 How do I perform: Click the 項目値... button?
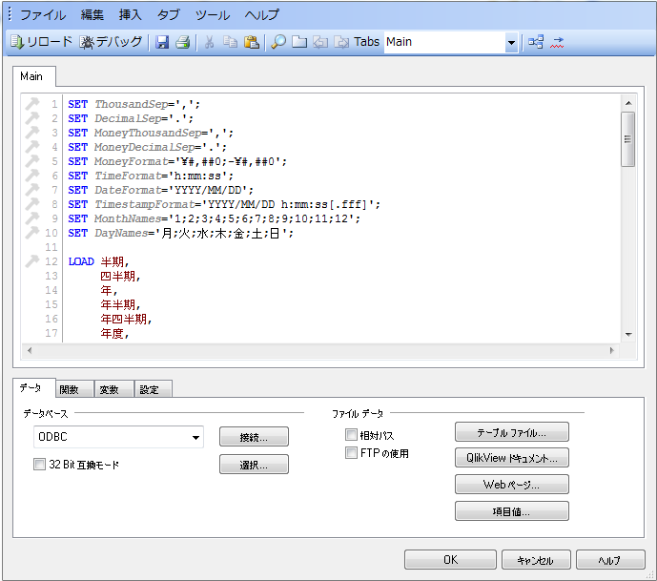(512, 511)
